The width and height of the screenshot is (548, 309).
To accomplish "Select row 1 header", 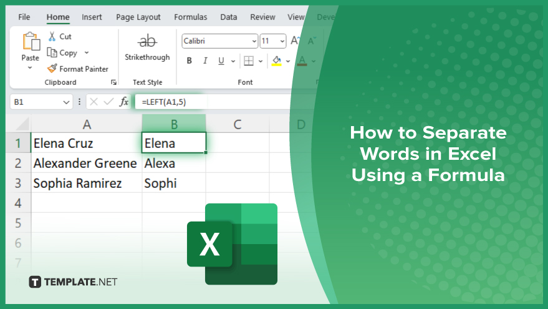I will pyautogui.click(x=18, y=143).
